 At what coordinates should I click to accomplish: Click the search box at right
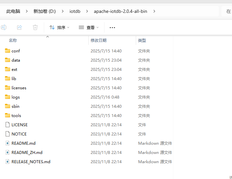tap(227, 11)
